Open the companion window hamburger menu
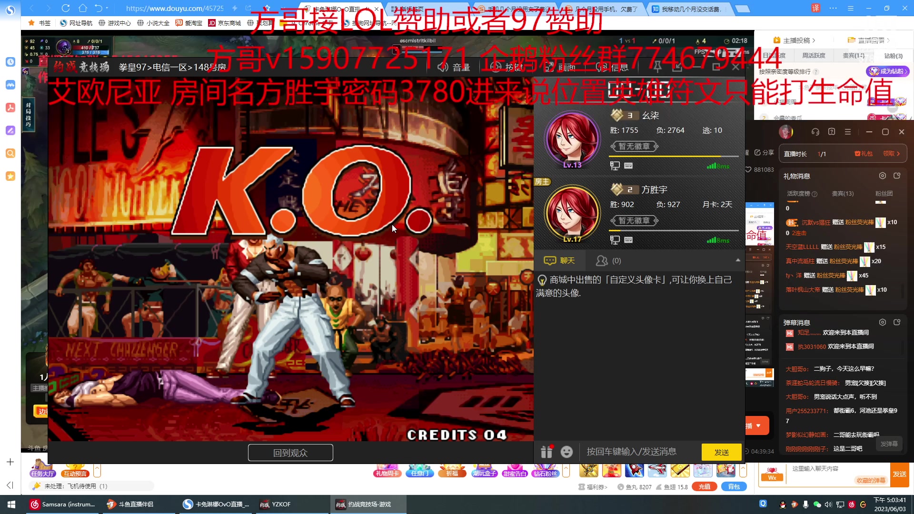 click(x=848, y=132)
